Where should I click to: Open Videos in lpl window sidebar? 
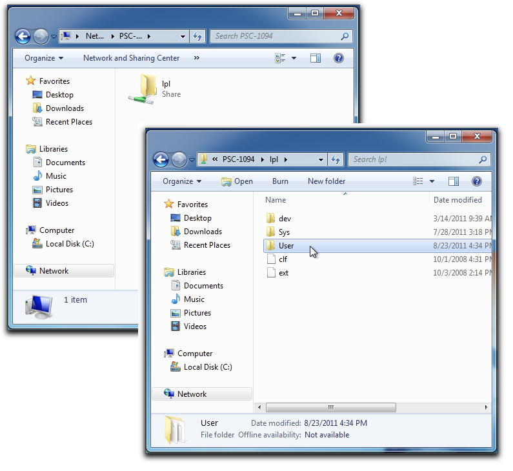(188, 326)
